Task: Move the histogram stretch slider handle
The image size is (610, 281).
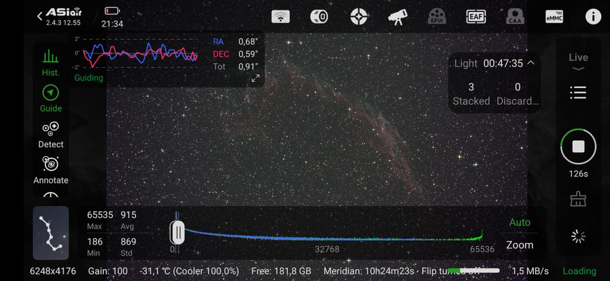Action: click(x=177, y=233)
